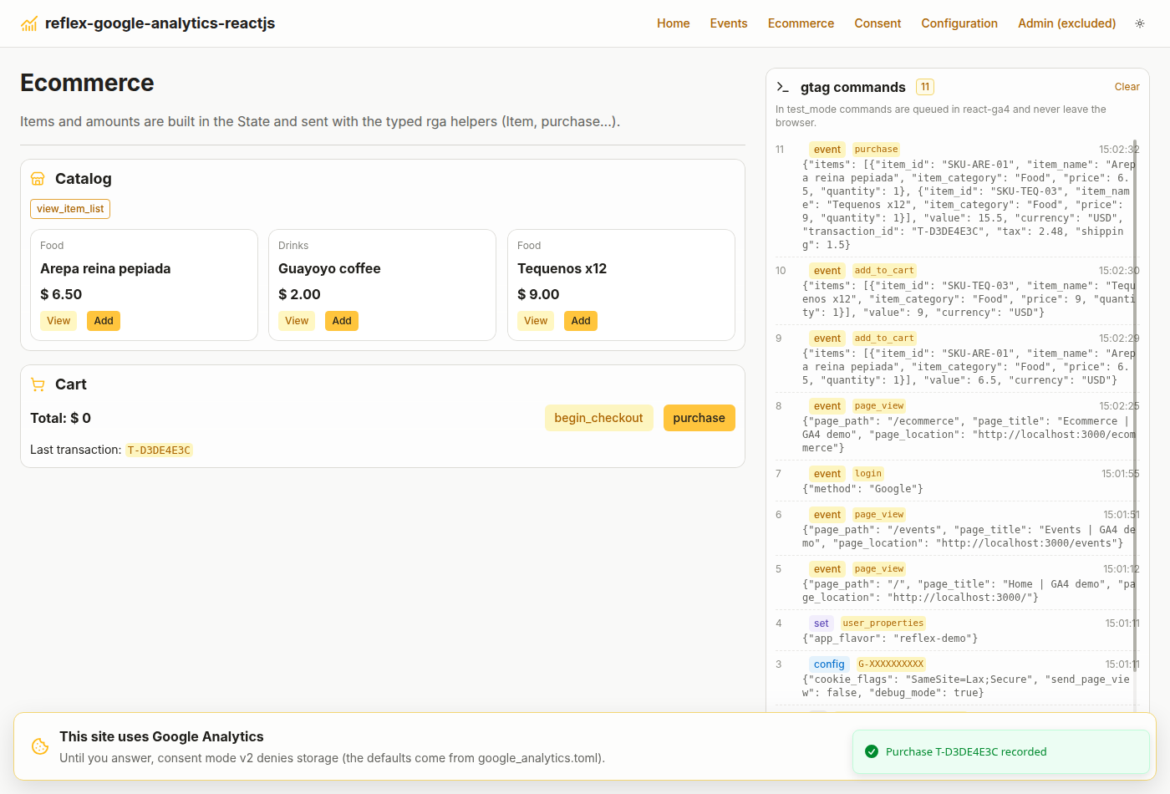The height and width of the screenshot is (794, 1170).
Task: Add Guayoyo coffee to cart
Action: click(342, 321)
